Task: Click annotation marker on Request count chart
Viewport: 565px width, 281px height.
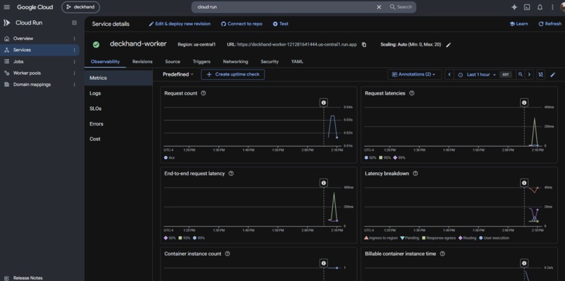Action: coord(324,103)
